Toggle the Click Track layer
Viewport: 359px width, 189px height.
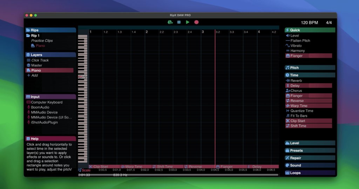[x=40, y=60]
